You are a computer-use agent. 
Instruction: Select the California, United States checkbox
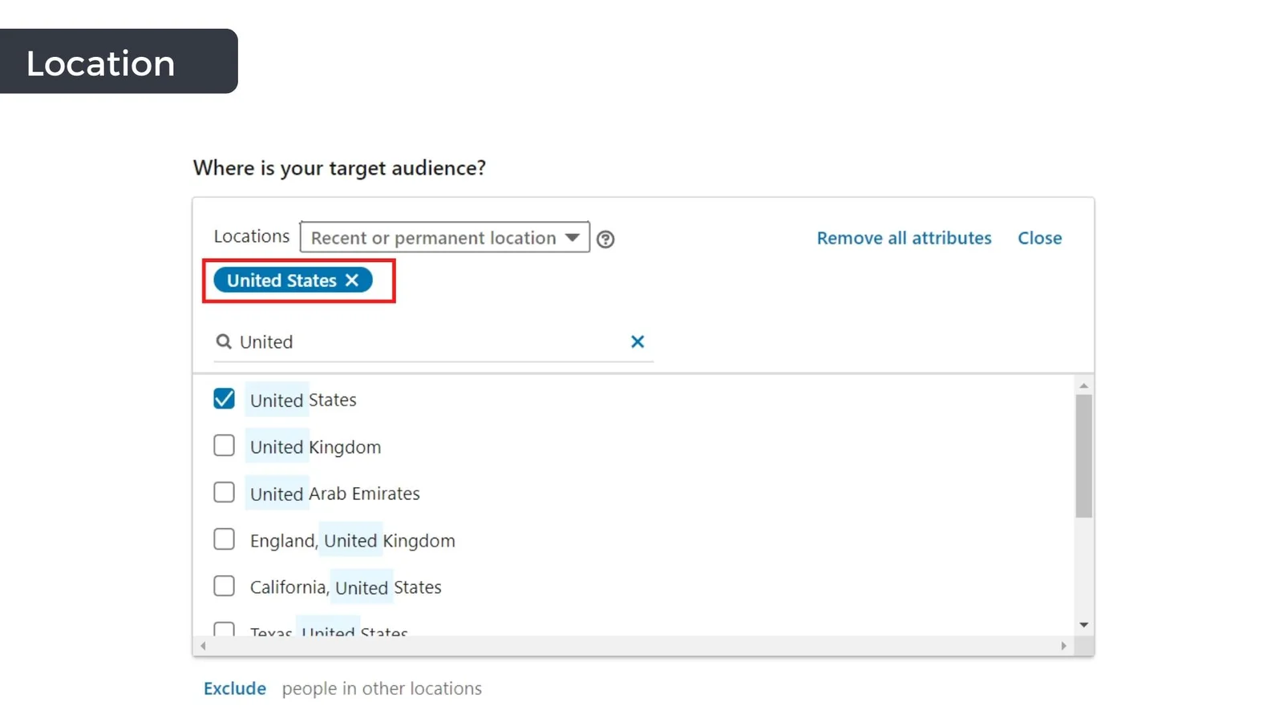(225, 586)
